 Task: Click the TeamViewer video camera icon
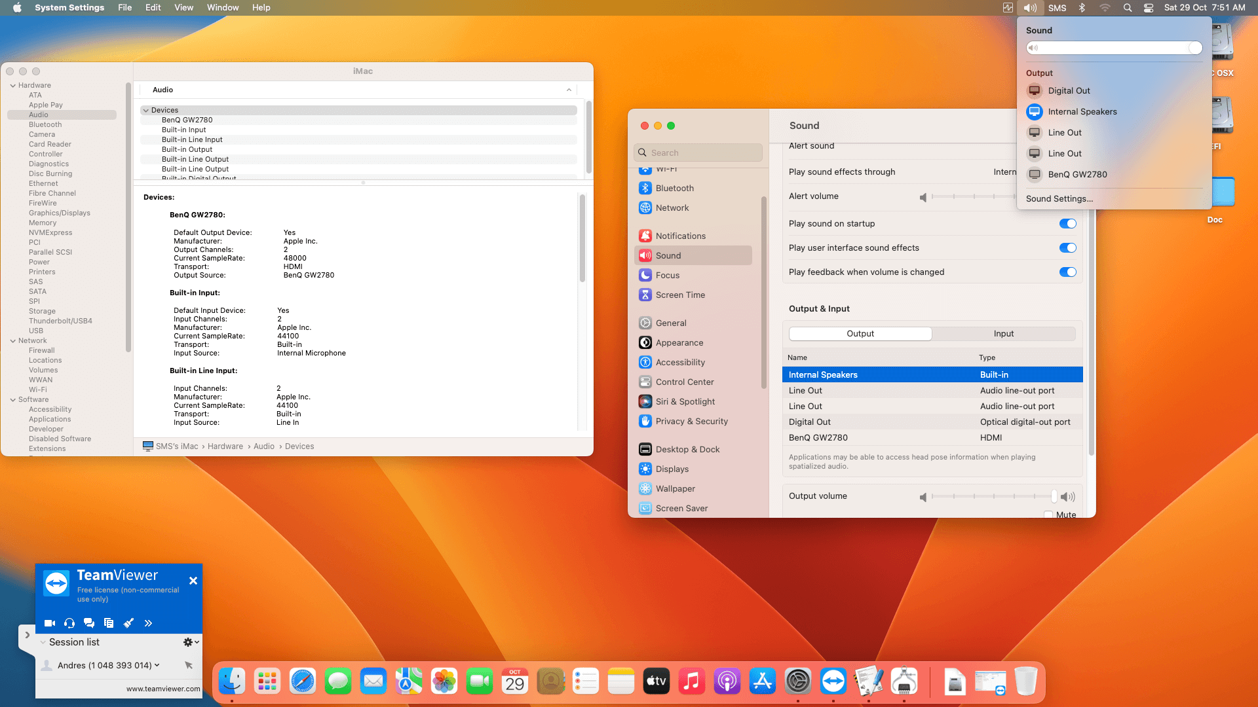pos(49,623)
